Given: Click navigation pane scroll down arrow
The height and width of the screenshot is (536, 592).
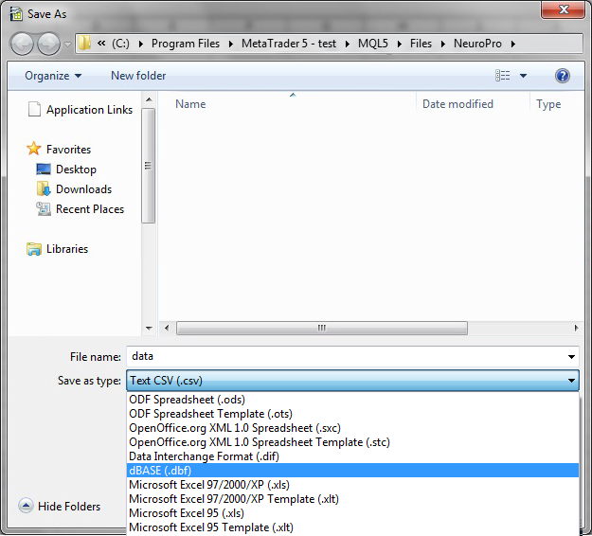Looking at the screenshot, I should (x=149, y=329).
